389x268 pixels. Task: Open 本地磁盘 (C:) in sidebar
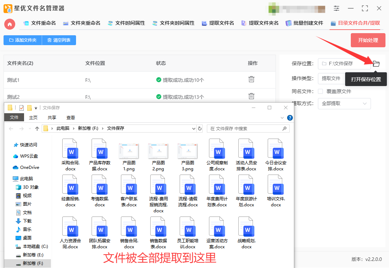pos(32,246)
